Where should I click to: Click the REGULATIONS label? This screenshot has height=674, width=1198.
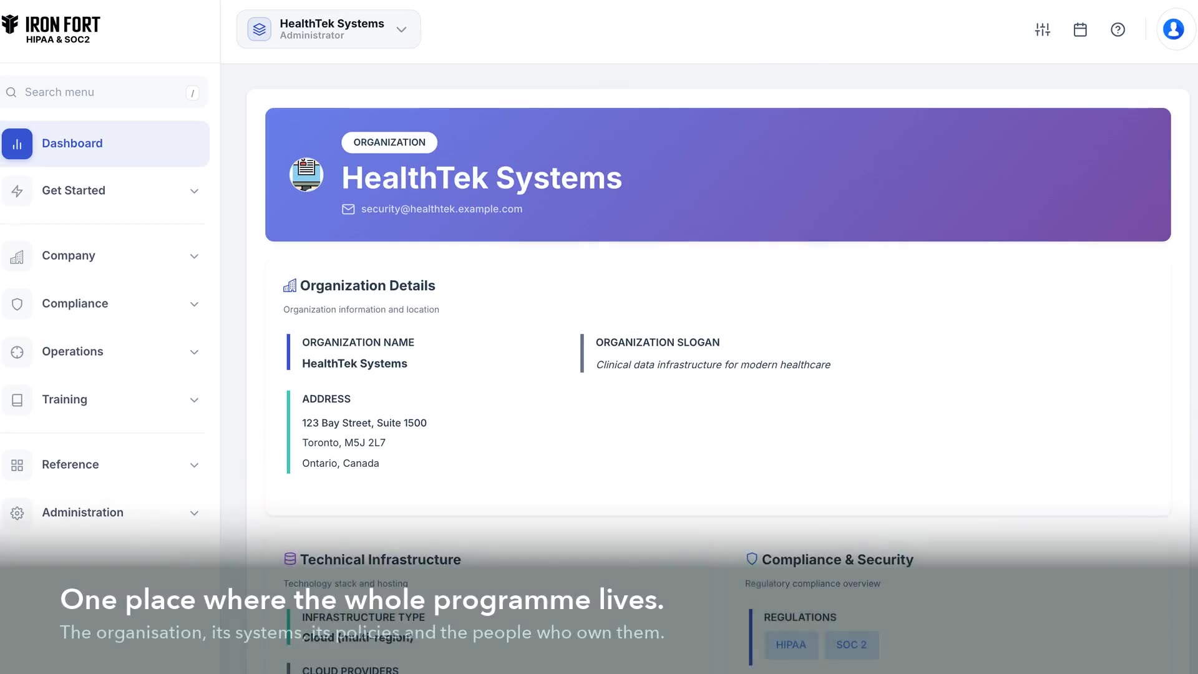800,617
